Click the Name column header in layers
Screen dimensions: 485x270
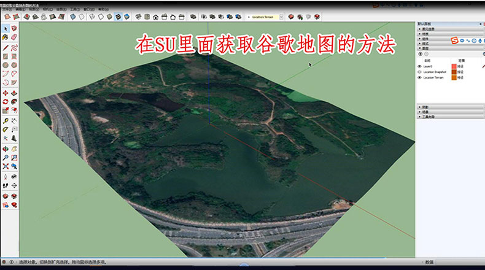(x=427, y=61)
